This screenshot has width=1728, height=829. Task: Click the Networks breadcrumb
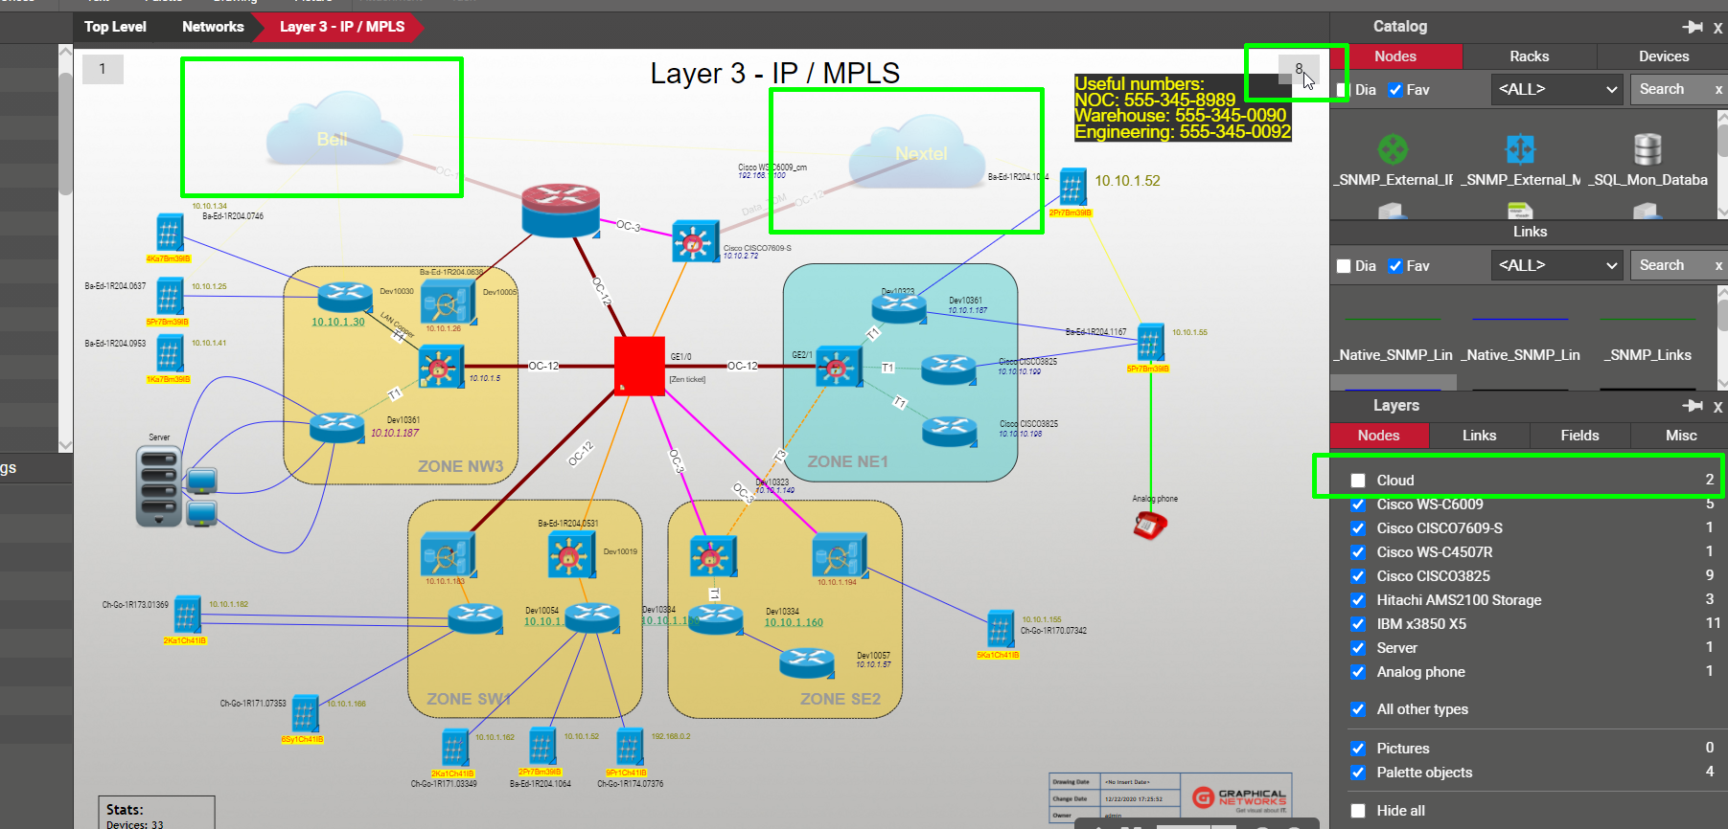213,27
